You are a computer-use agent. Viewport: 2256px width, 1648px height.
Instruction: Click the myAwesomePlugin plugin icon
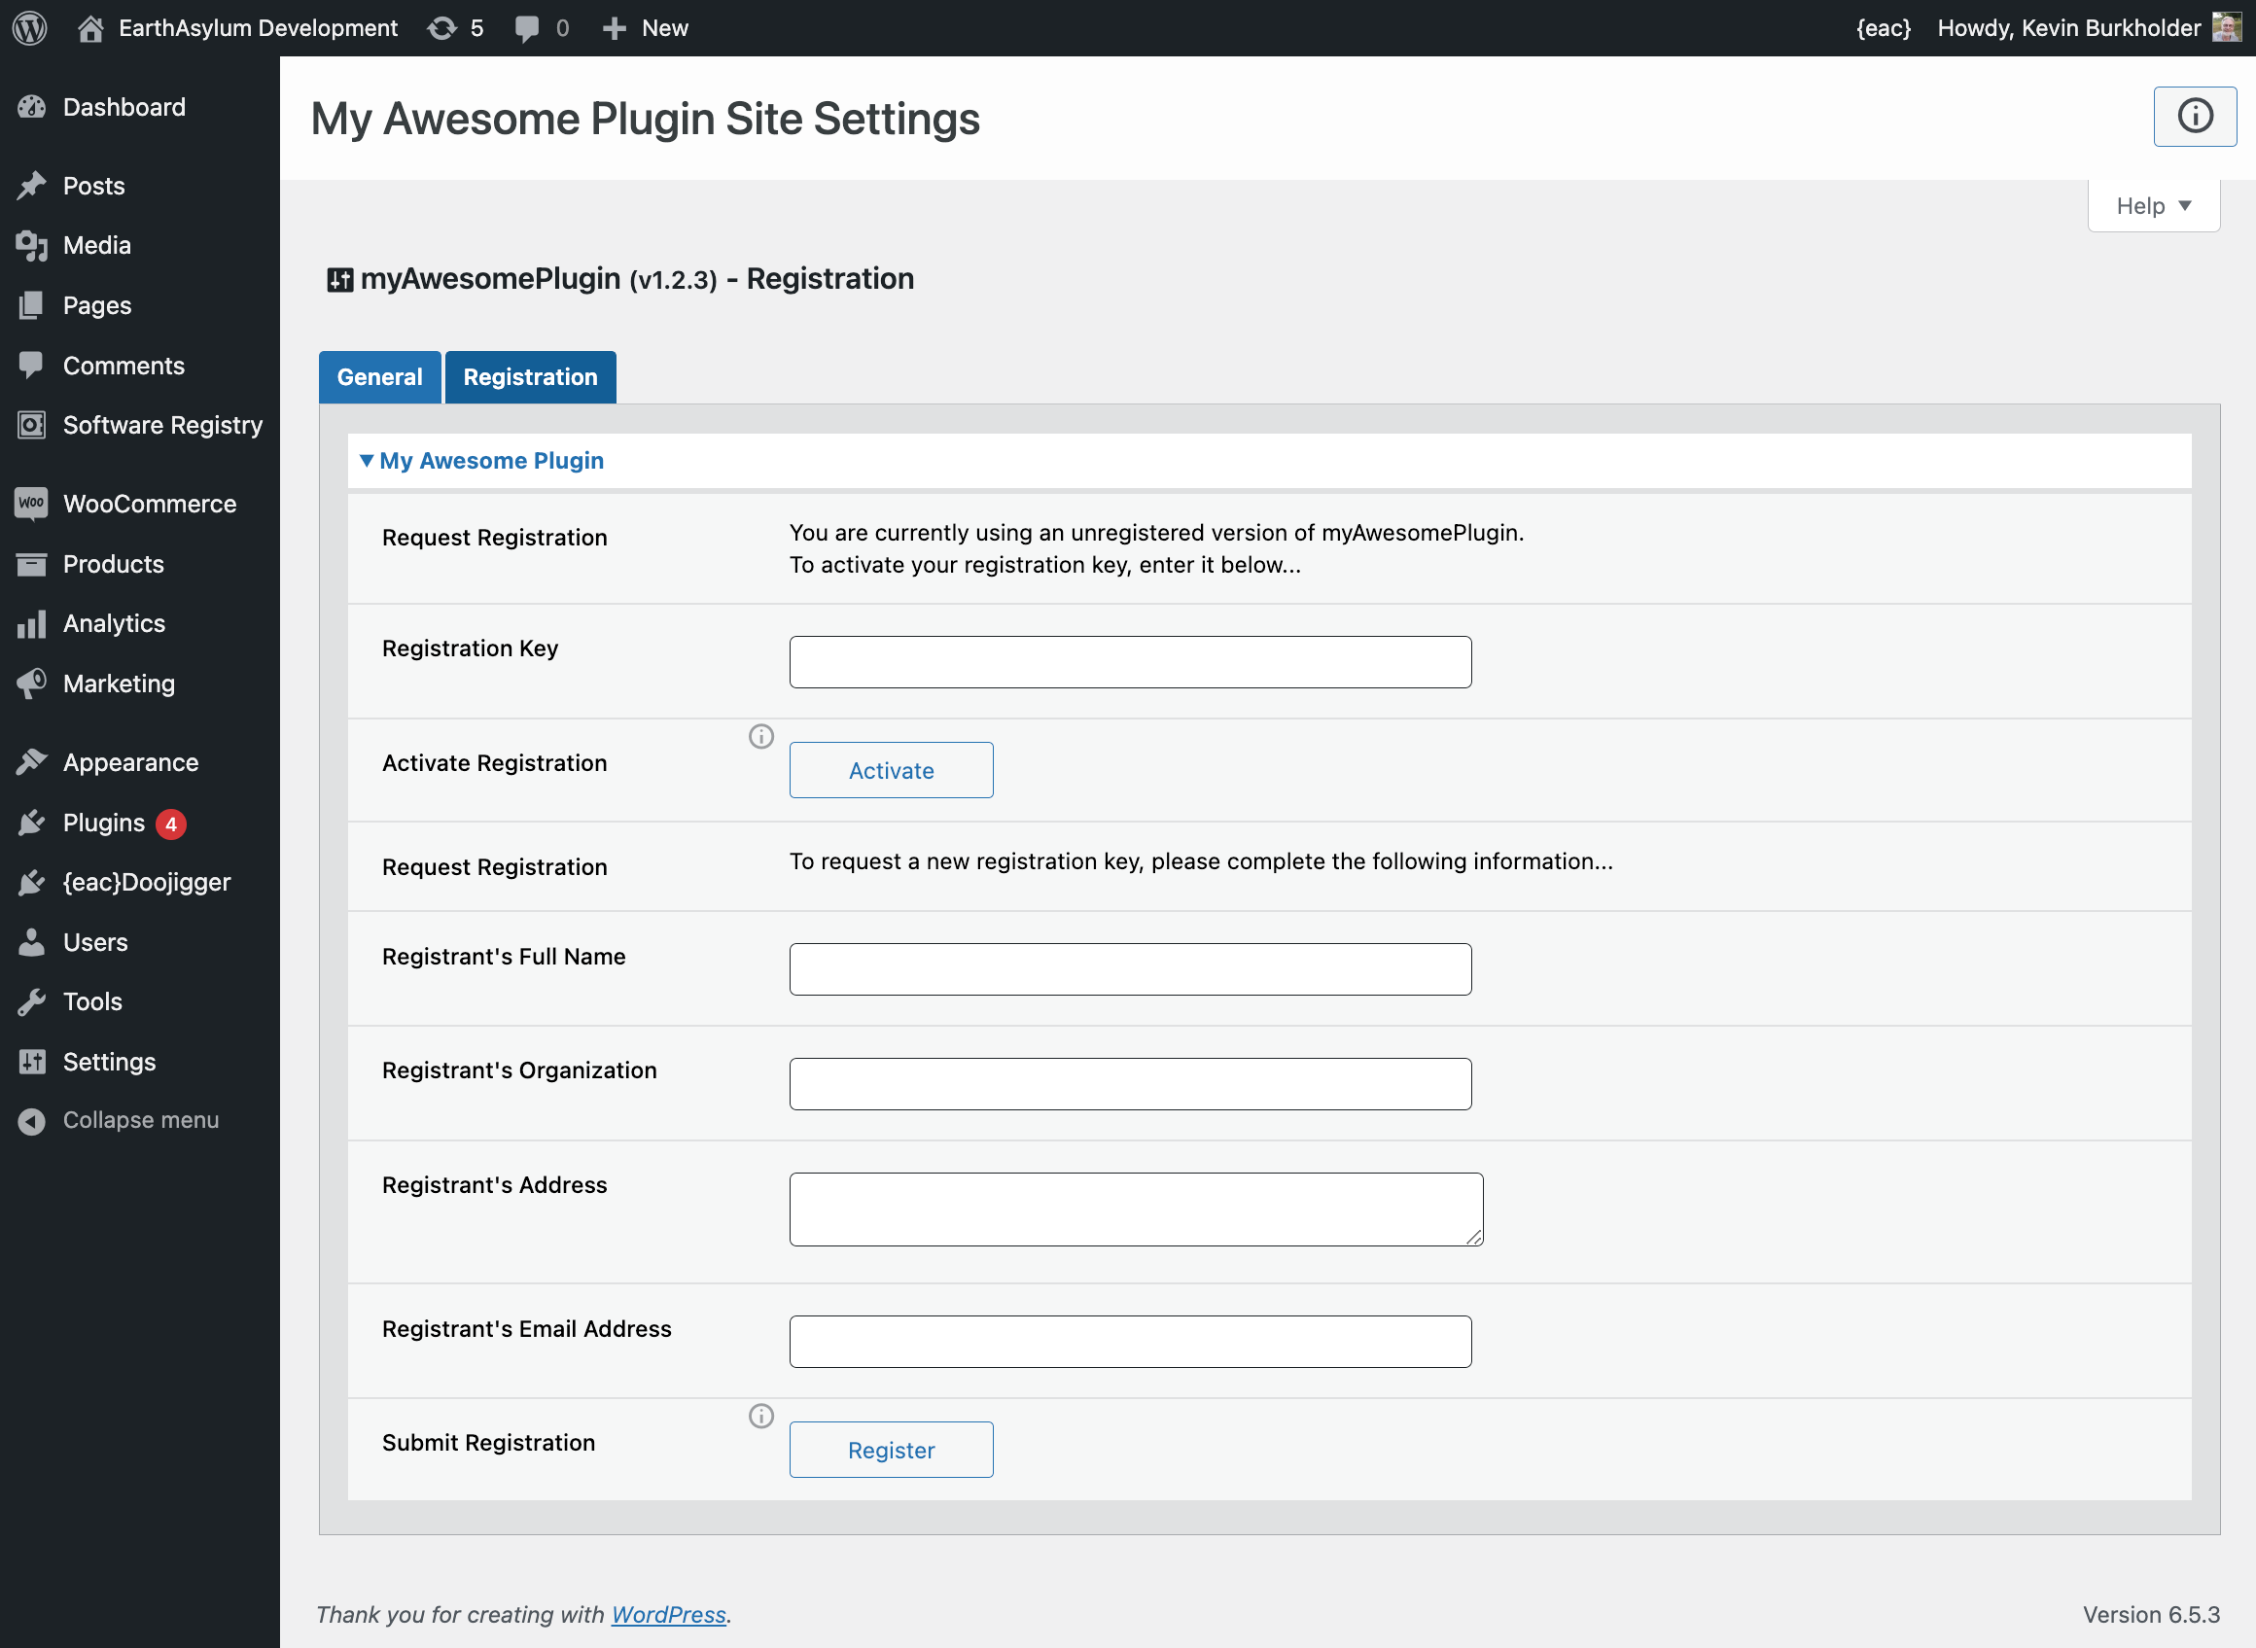(x=339, y=277)
